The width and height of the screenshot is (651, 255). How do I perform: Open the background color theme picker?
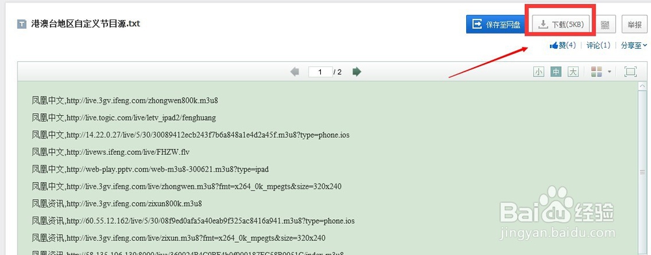point(596,72)
